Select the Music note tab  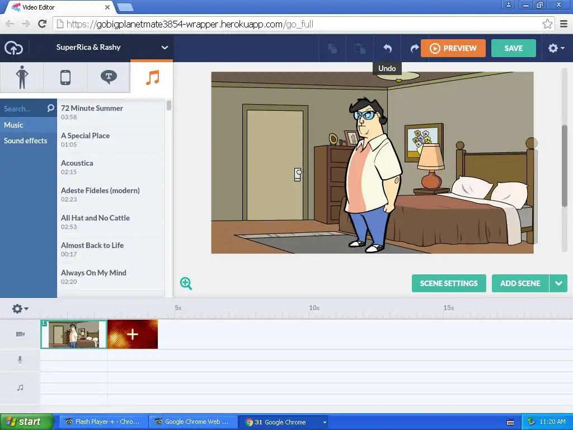(152, 77)
